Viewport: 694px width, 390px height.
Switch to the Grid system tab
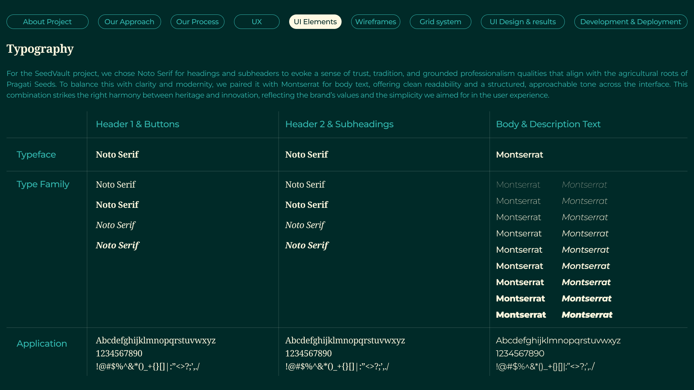(440, 22)
